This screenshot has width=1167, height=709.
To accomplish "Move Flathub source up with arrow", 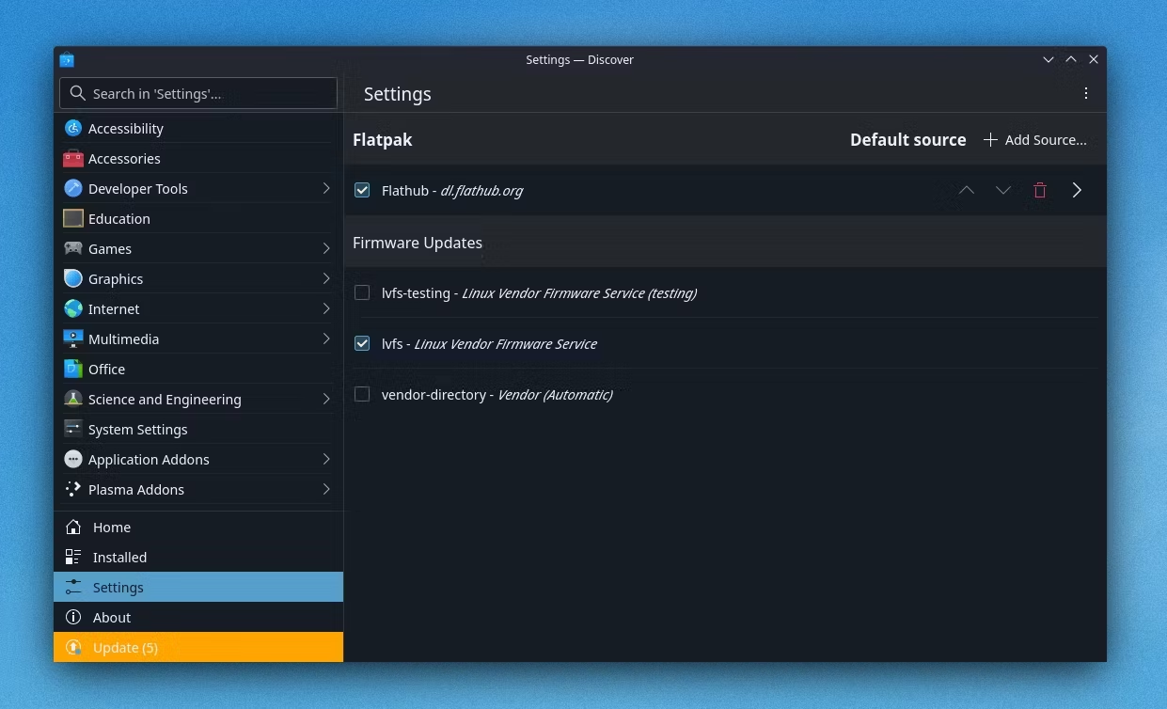I will [966, 190].
